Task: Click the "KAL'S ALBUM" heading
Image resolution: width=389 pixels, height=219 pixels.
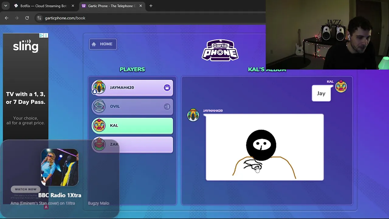Action: (267, 70)
